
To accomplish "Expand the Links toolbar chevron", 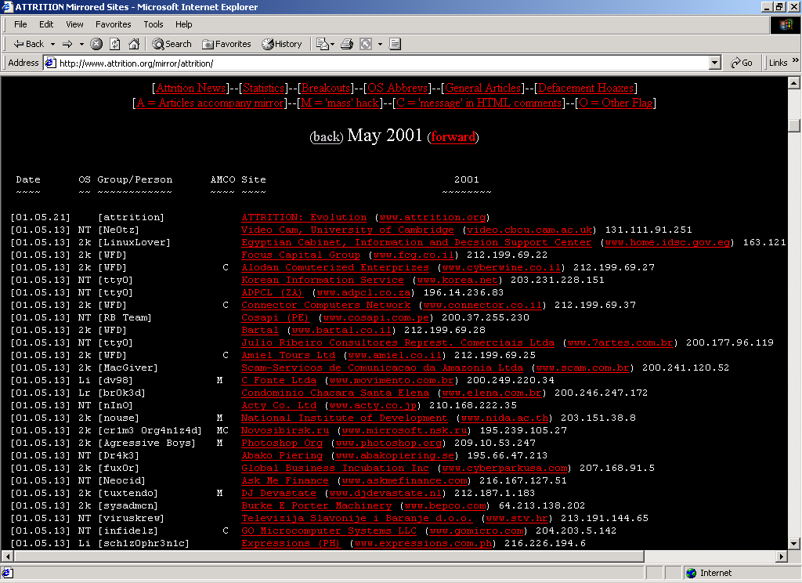I will pos(796,60).
